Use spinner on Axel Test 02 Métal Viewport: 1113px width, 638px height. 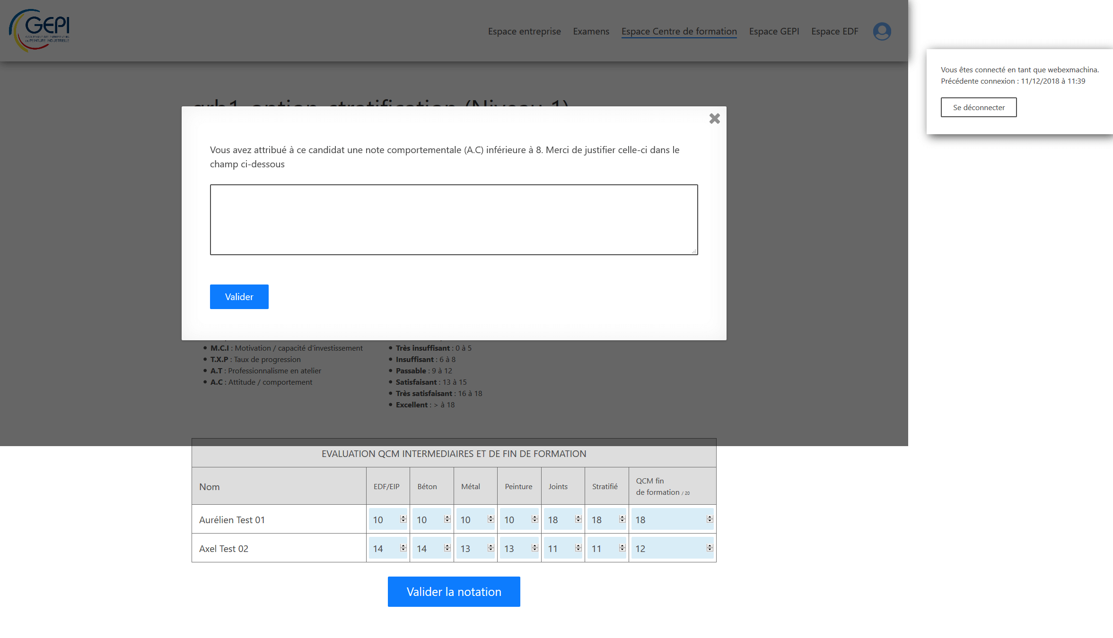[x=491, y=548]
